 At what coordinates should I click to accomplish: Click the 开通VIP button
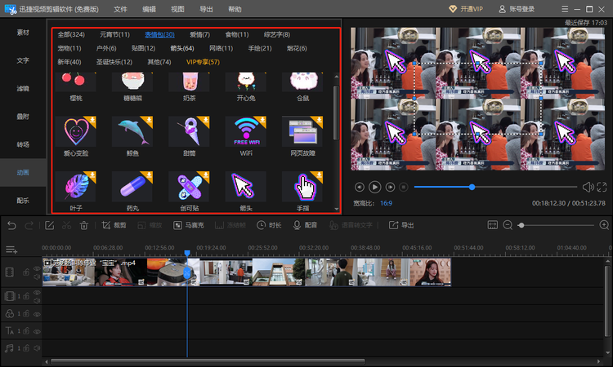point(466,9)
